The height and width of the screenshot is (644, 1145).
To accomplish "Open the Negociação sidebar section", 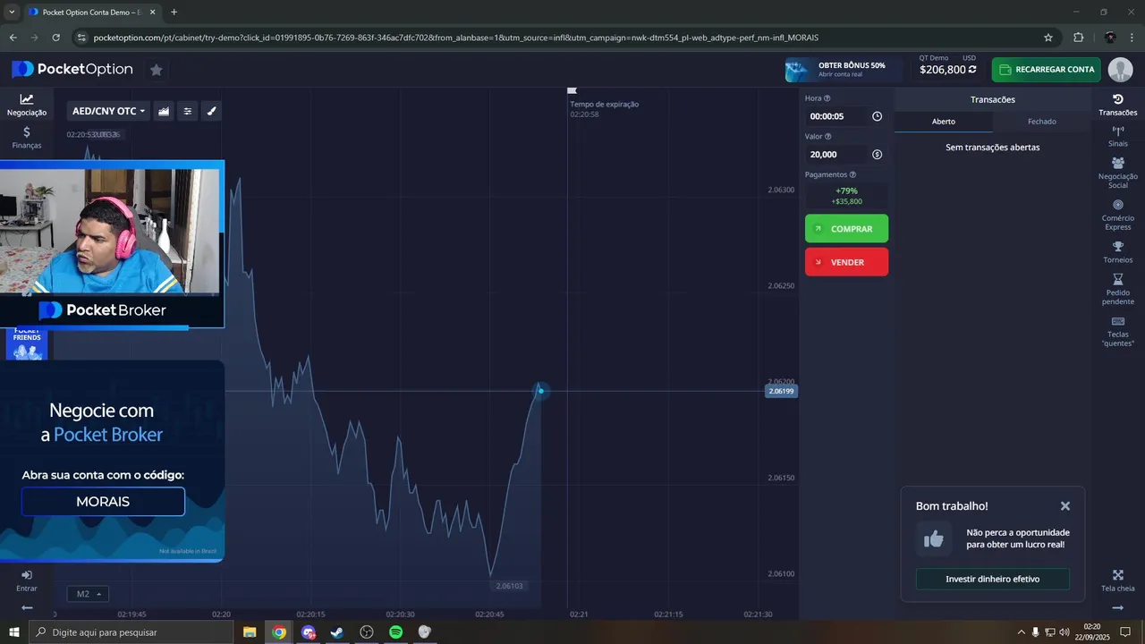I will tap(27, 105).
